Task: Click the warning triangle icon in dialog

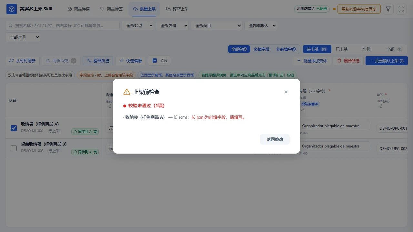Action: pos(127,92)
